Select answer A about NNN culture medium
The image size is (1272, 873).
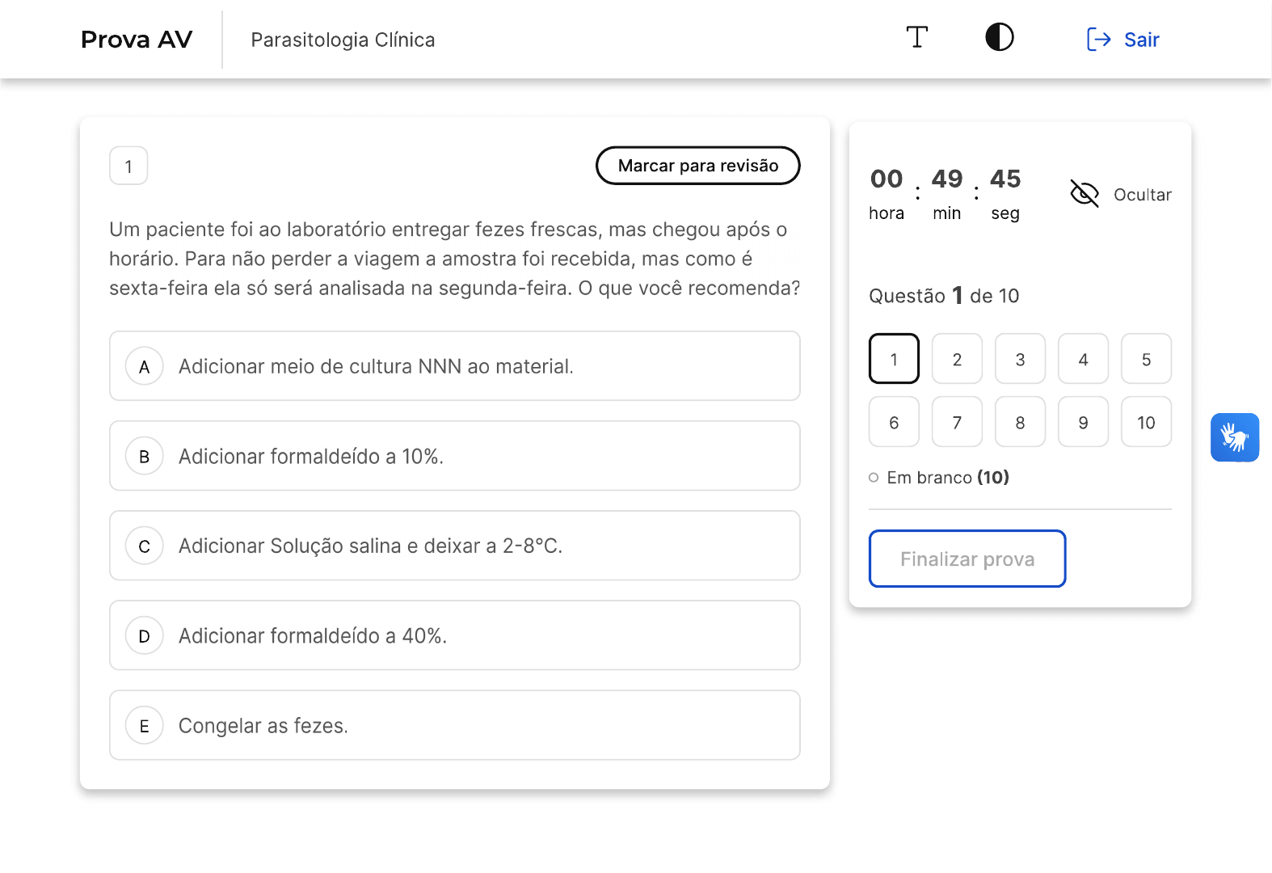(x=454, y=366)
